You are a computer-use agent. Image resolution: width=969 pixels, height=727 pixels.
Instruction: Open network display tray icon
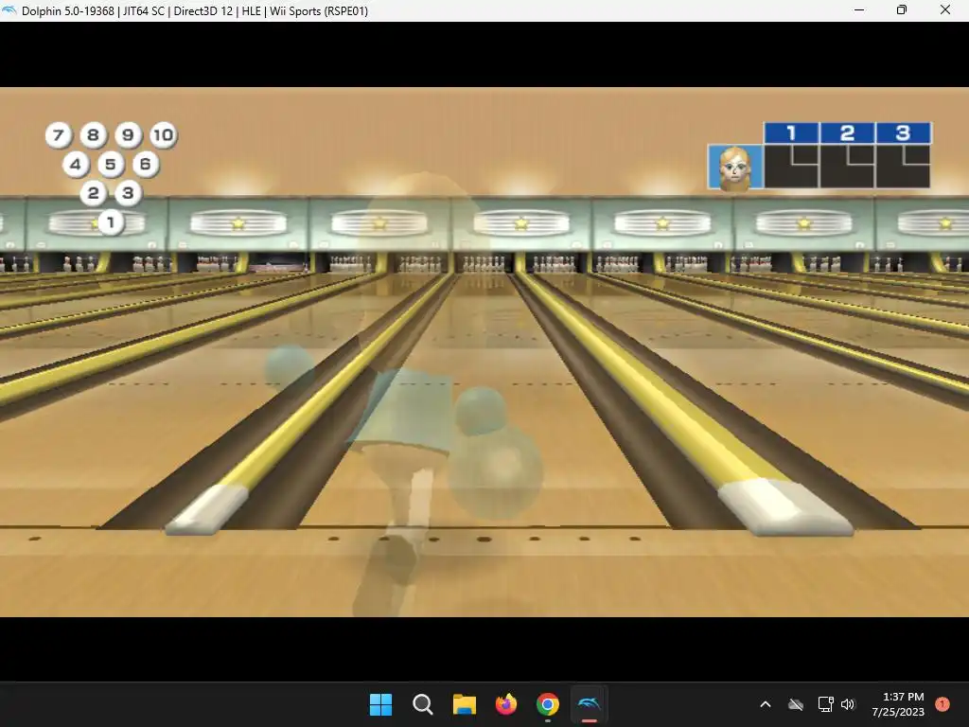point(825,704)
